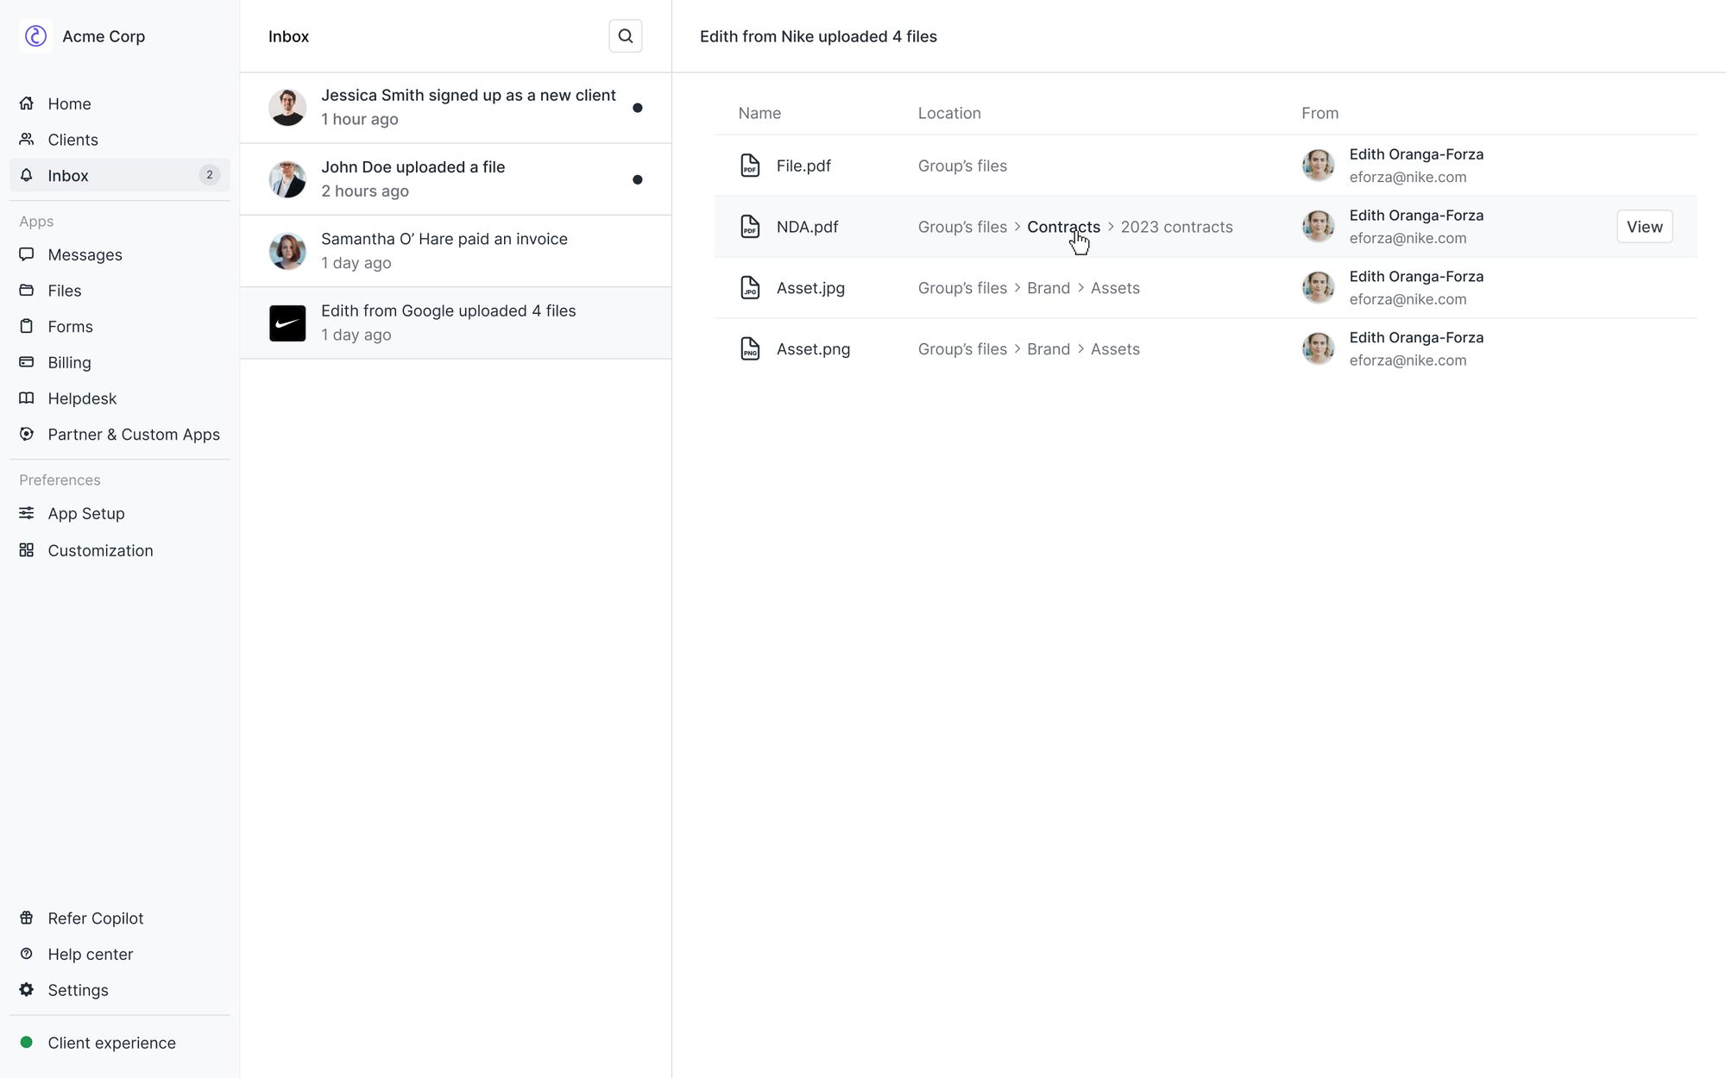
Task: Toggle the green Client experience indicator
Action: [x=27, y=1042]
